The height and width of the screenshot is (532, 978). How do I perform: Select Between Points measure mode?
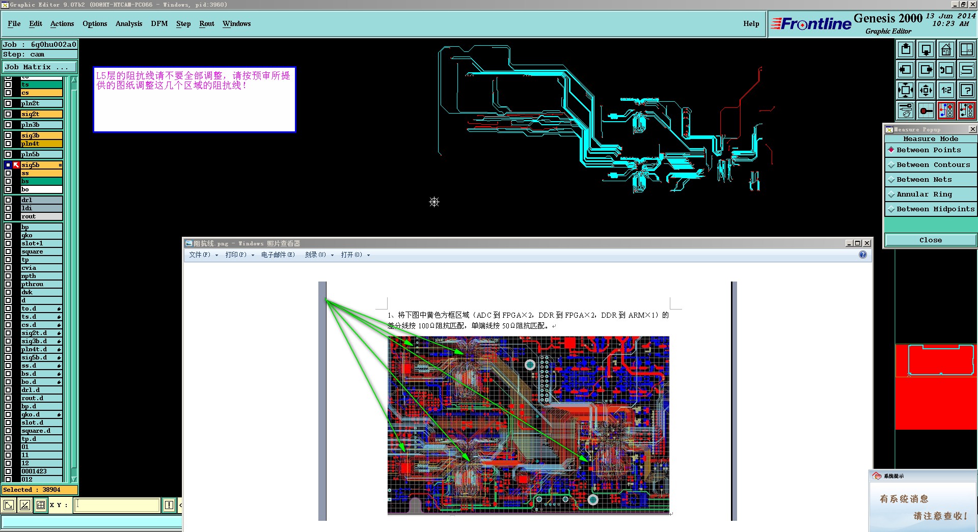931,150
